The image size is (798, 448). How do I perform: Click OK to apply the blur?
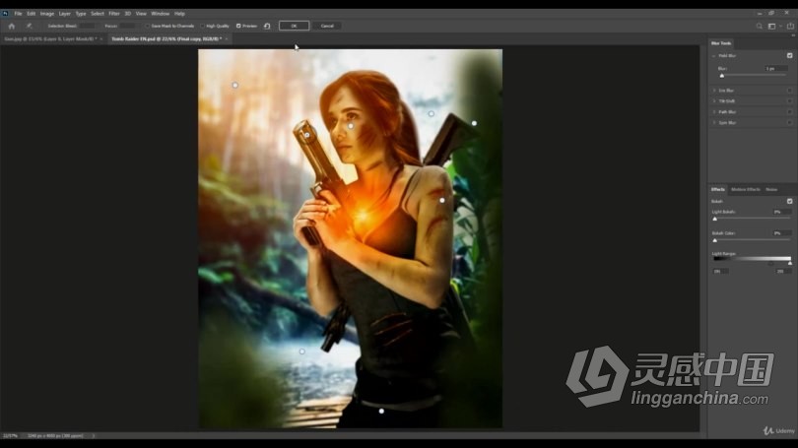[294, 26]
